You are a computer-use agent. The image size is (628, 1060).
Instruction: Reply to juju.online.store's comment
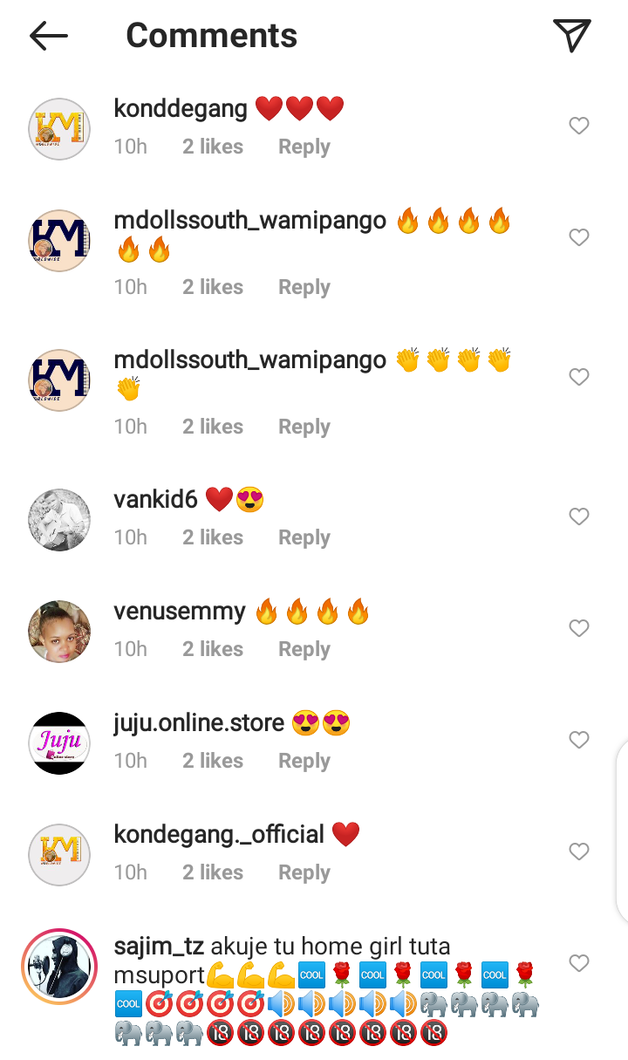(x=304, y=761)
